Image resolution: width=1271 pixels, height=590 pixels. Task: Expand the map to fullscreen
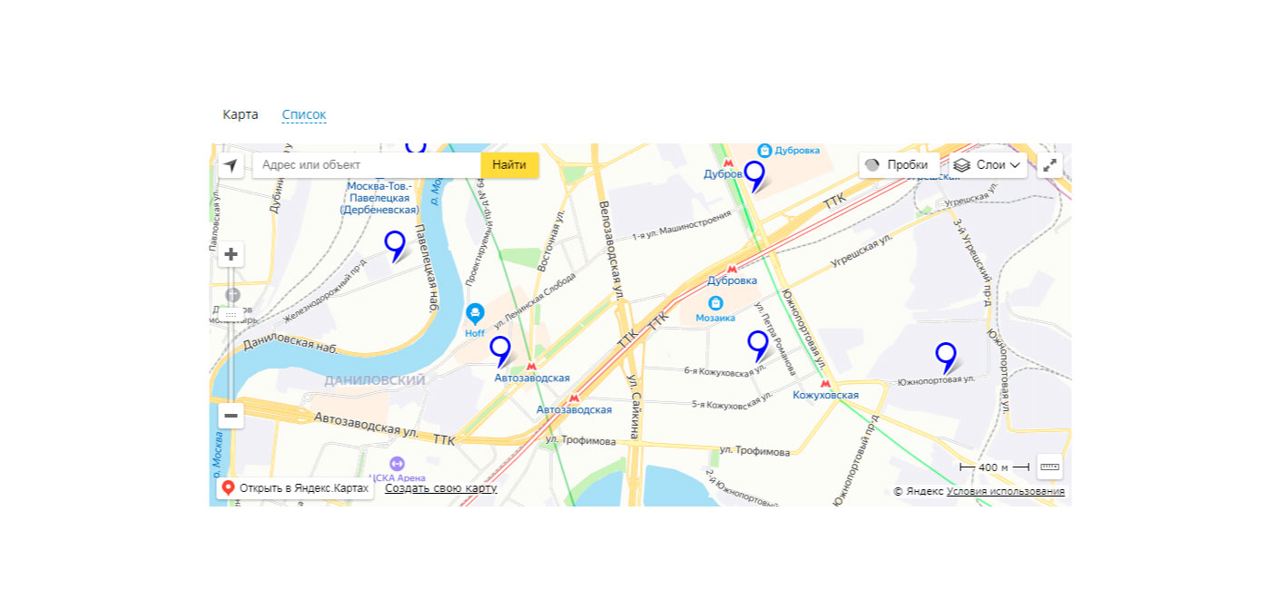pos(1049,165)
